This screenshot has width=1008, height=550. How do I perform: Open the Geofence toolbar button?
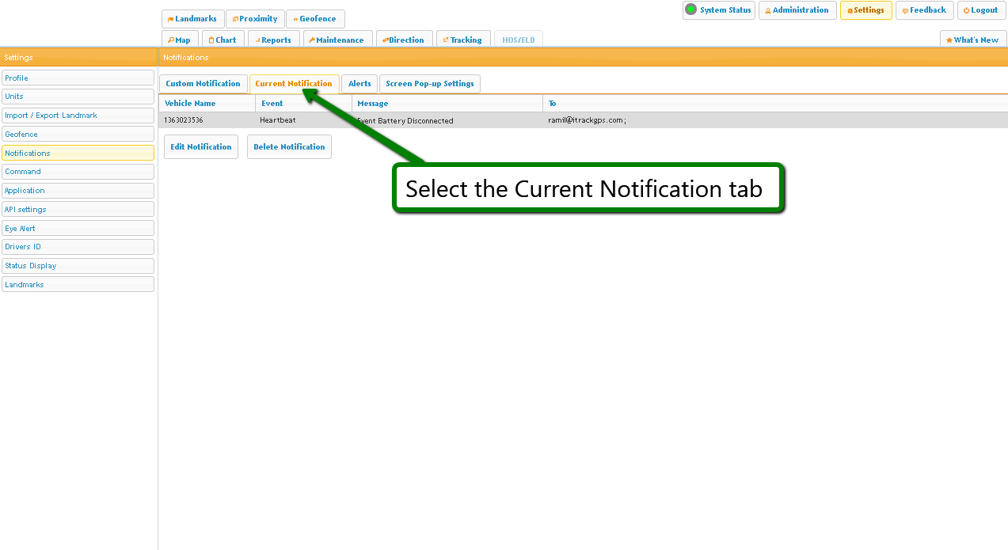[315, 19]
